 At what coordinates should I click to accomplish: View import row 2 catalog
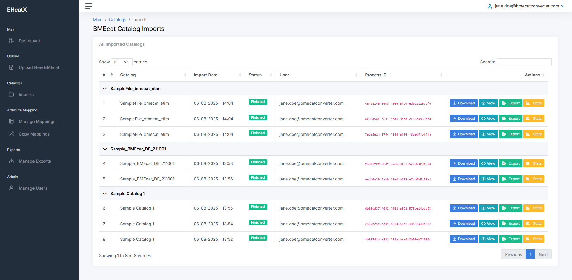click(488, 119)
